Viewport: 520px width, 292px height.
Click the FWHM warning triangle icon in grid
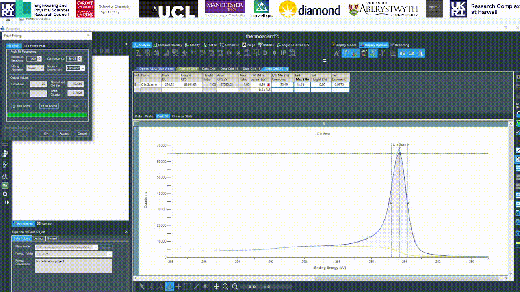(268, 85)
